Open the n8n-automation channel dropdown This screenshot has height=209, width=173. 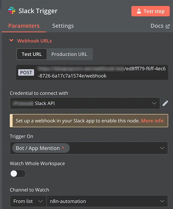tap(107, 201)
